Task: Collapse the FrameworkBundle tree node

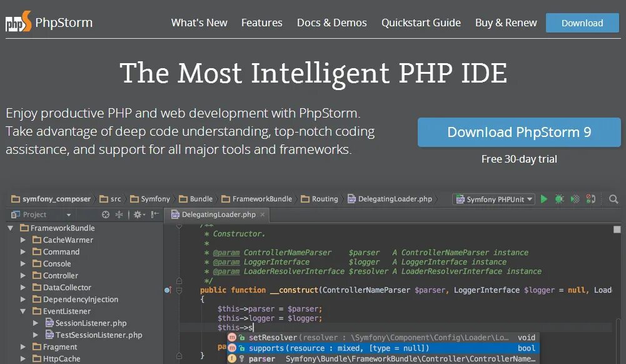Action: 11,228
